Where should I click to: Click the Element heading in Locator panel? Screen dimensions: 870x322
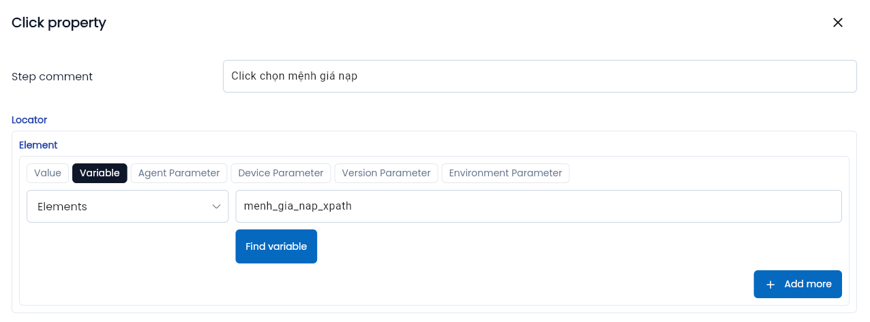(x=38, y=145)
